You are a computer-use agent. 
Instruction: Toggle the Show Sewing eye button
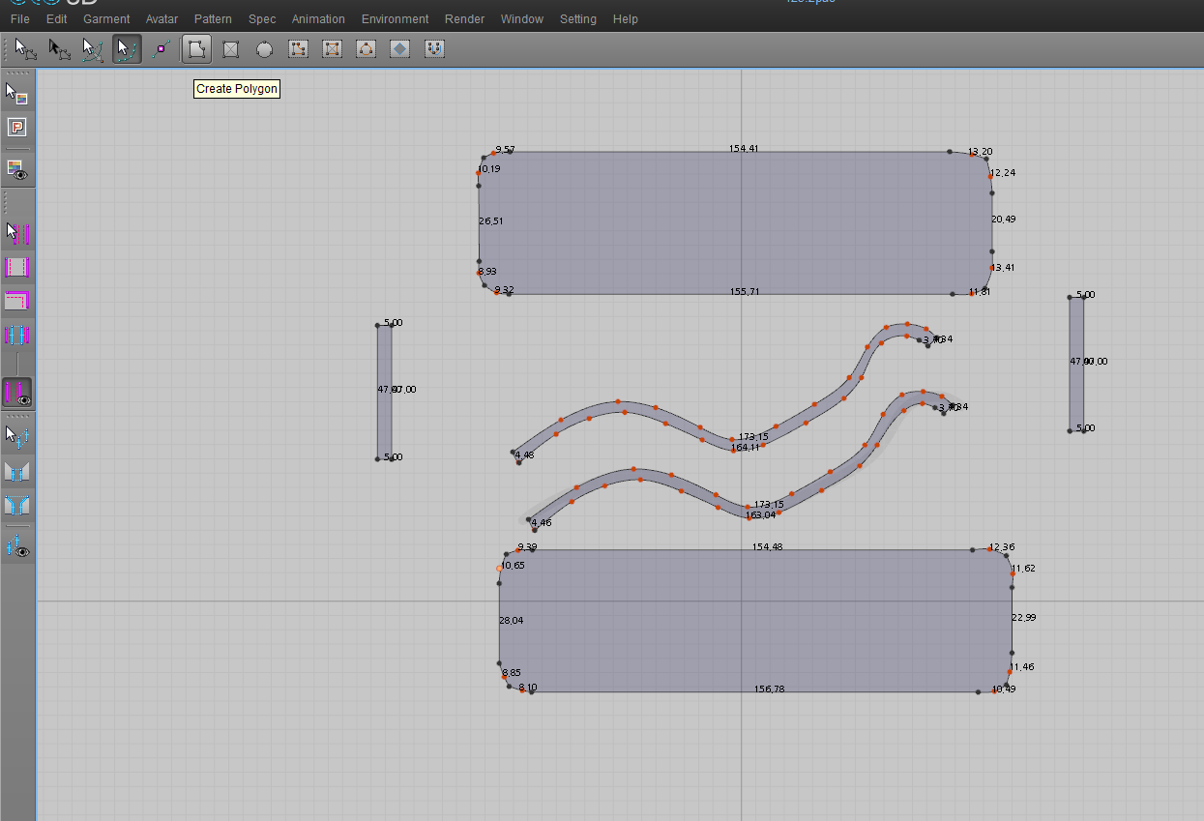pos(17,393)
